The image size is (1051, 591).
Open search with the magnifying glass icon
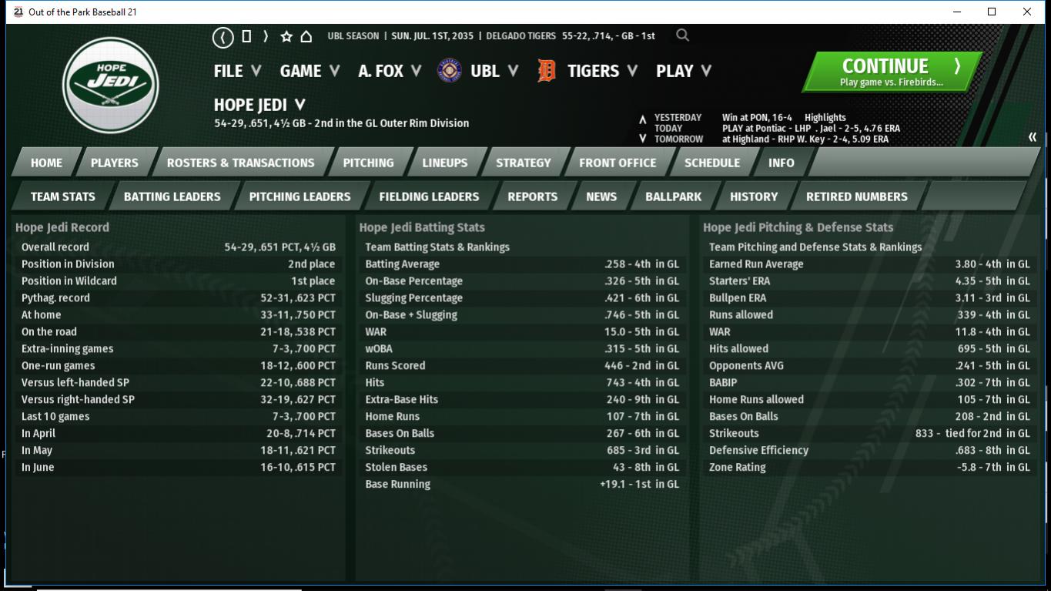[682, 35]
